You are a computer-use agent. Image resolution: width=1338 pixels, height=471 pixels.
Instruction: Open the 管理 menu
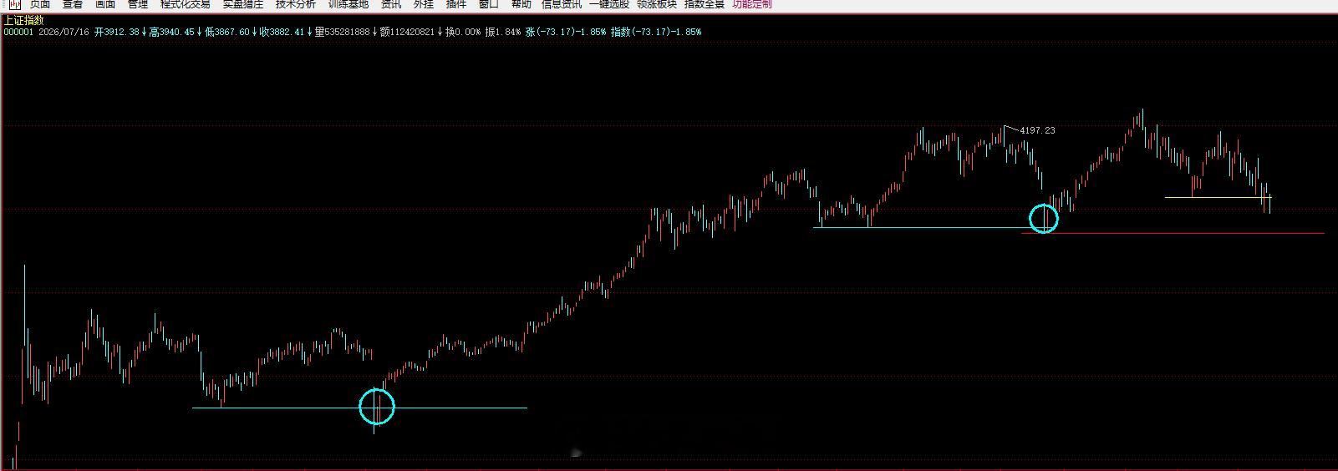pyautogui.click(x=138, y=4)
